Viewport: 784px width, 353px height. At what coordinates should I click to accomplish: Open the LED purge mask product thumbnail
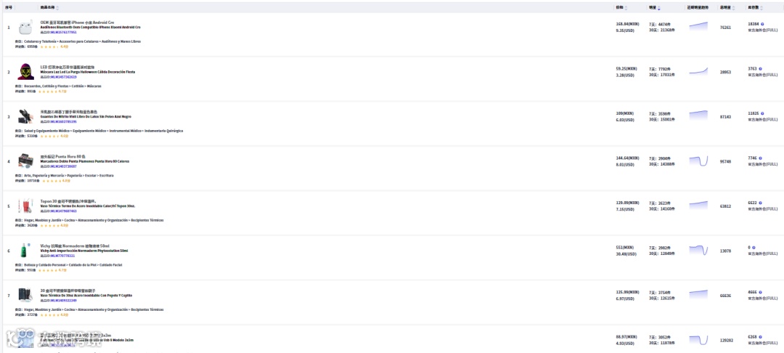pos(25,72)
